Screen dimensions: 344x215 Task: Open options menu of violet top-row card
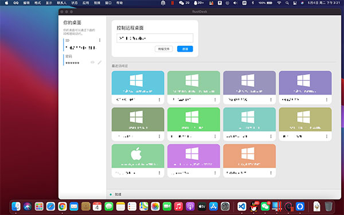click(327, 100)
